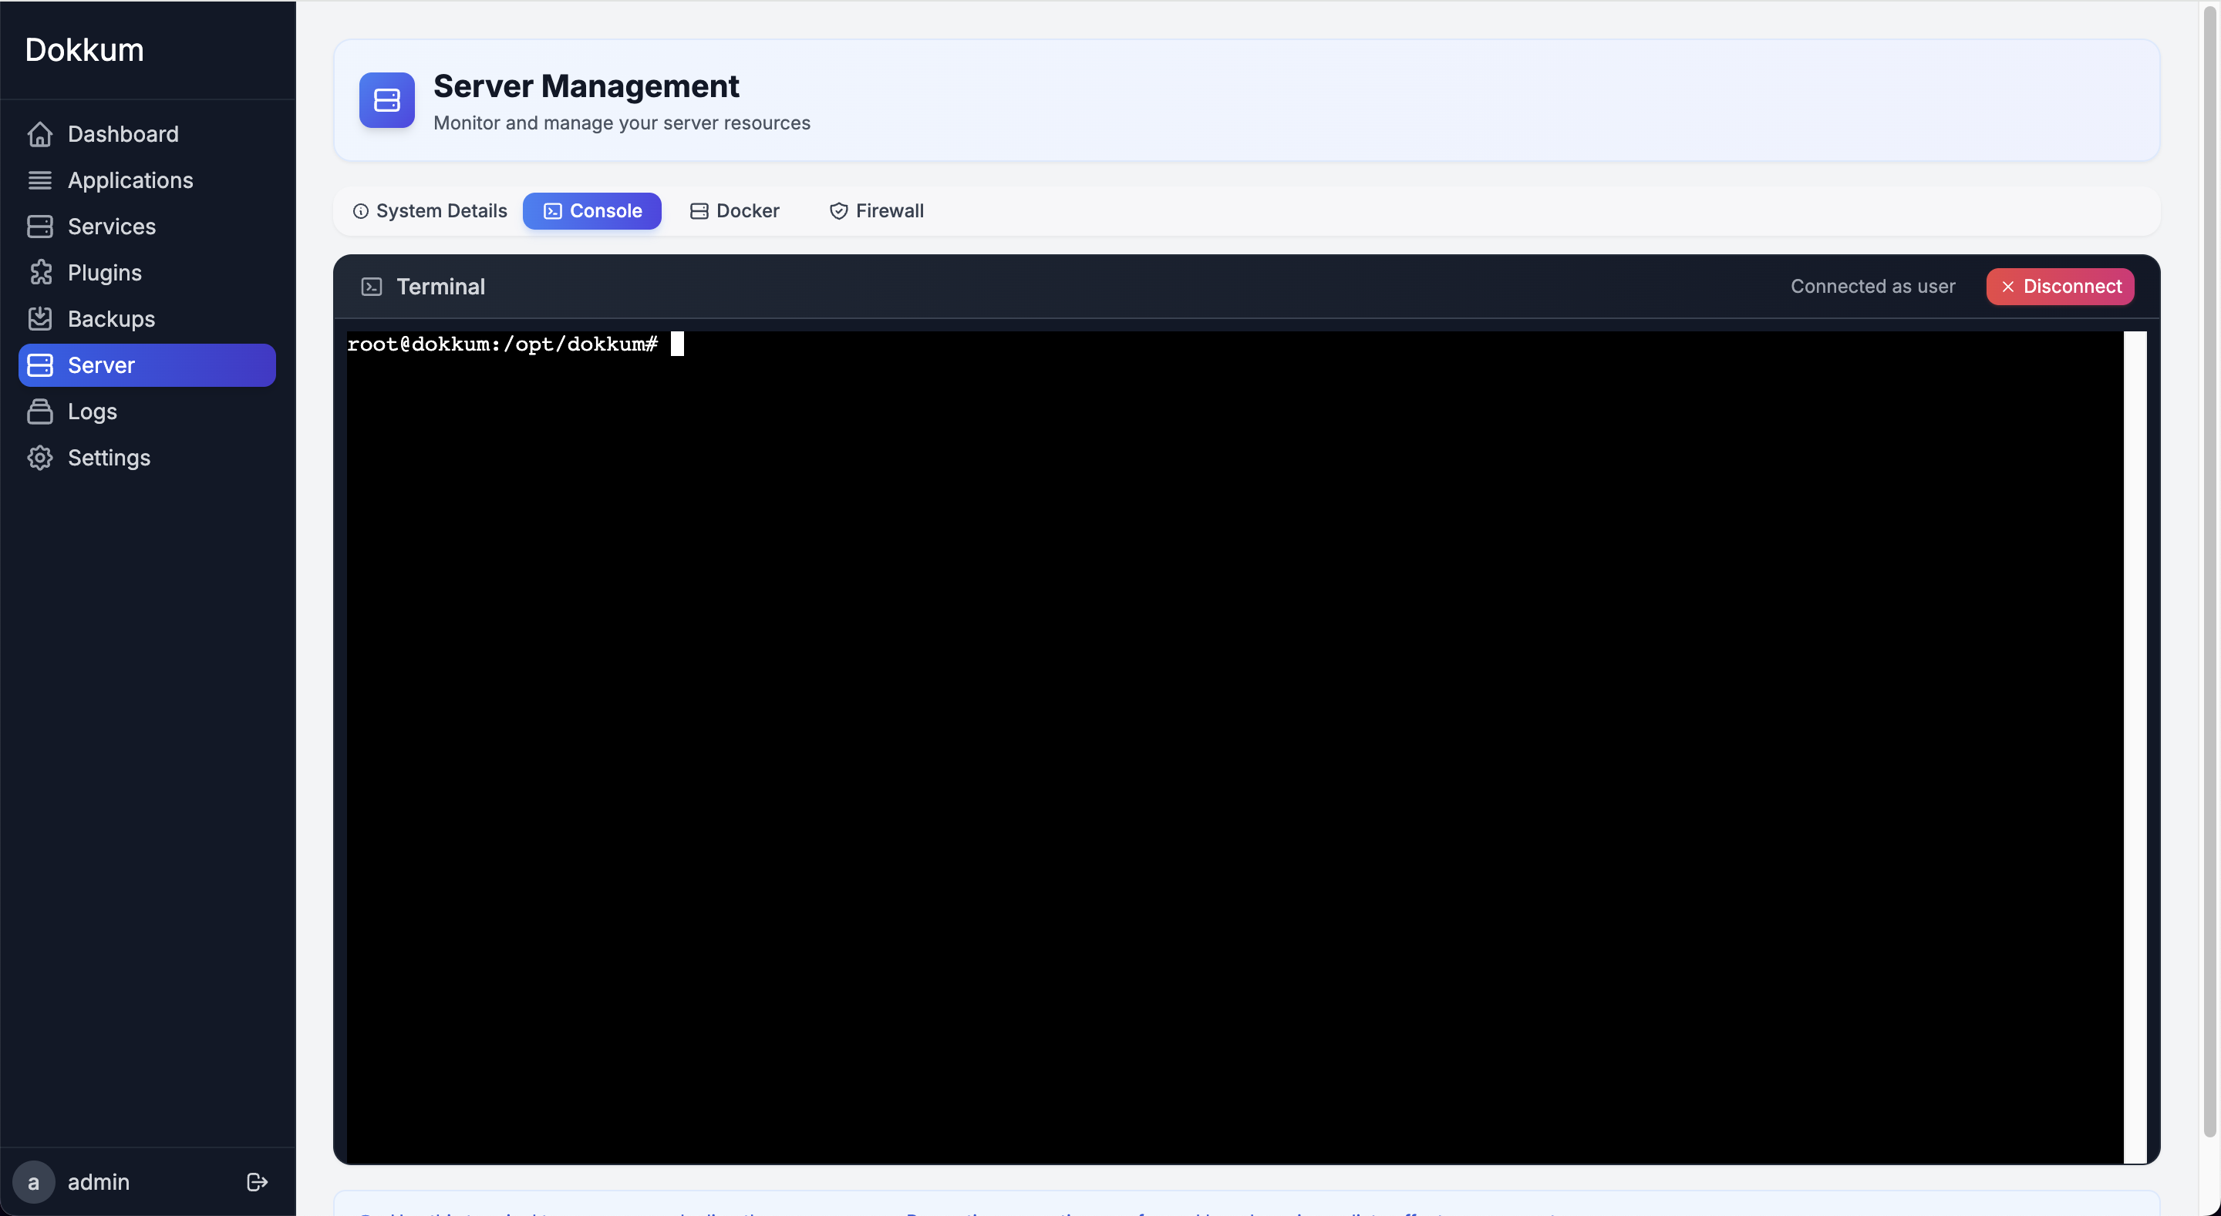Click the Disconnect button
2221x1216 pixels.
(2060, 286)
